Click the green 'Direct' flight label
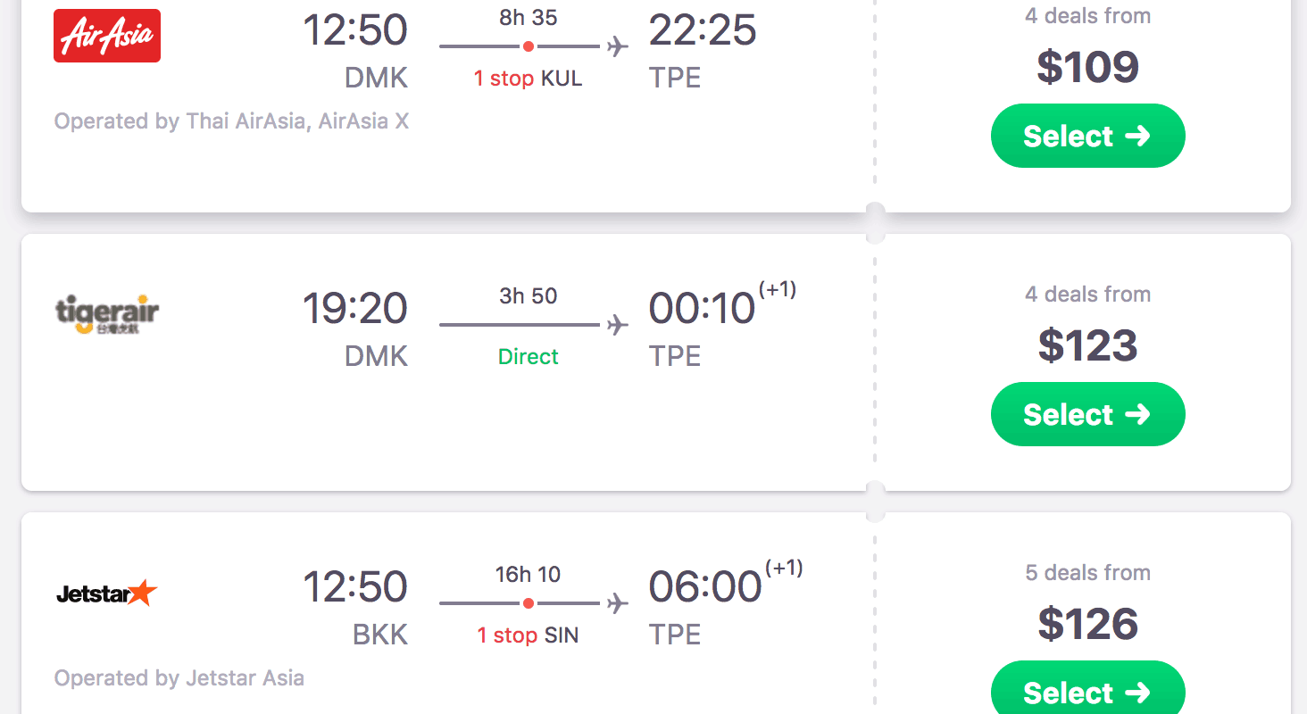Image resolution: width=1307 pixels, height=714 pixels. click(528, 357)
